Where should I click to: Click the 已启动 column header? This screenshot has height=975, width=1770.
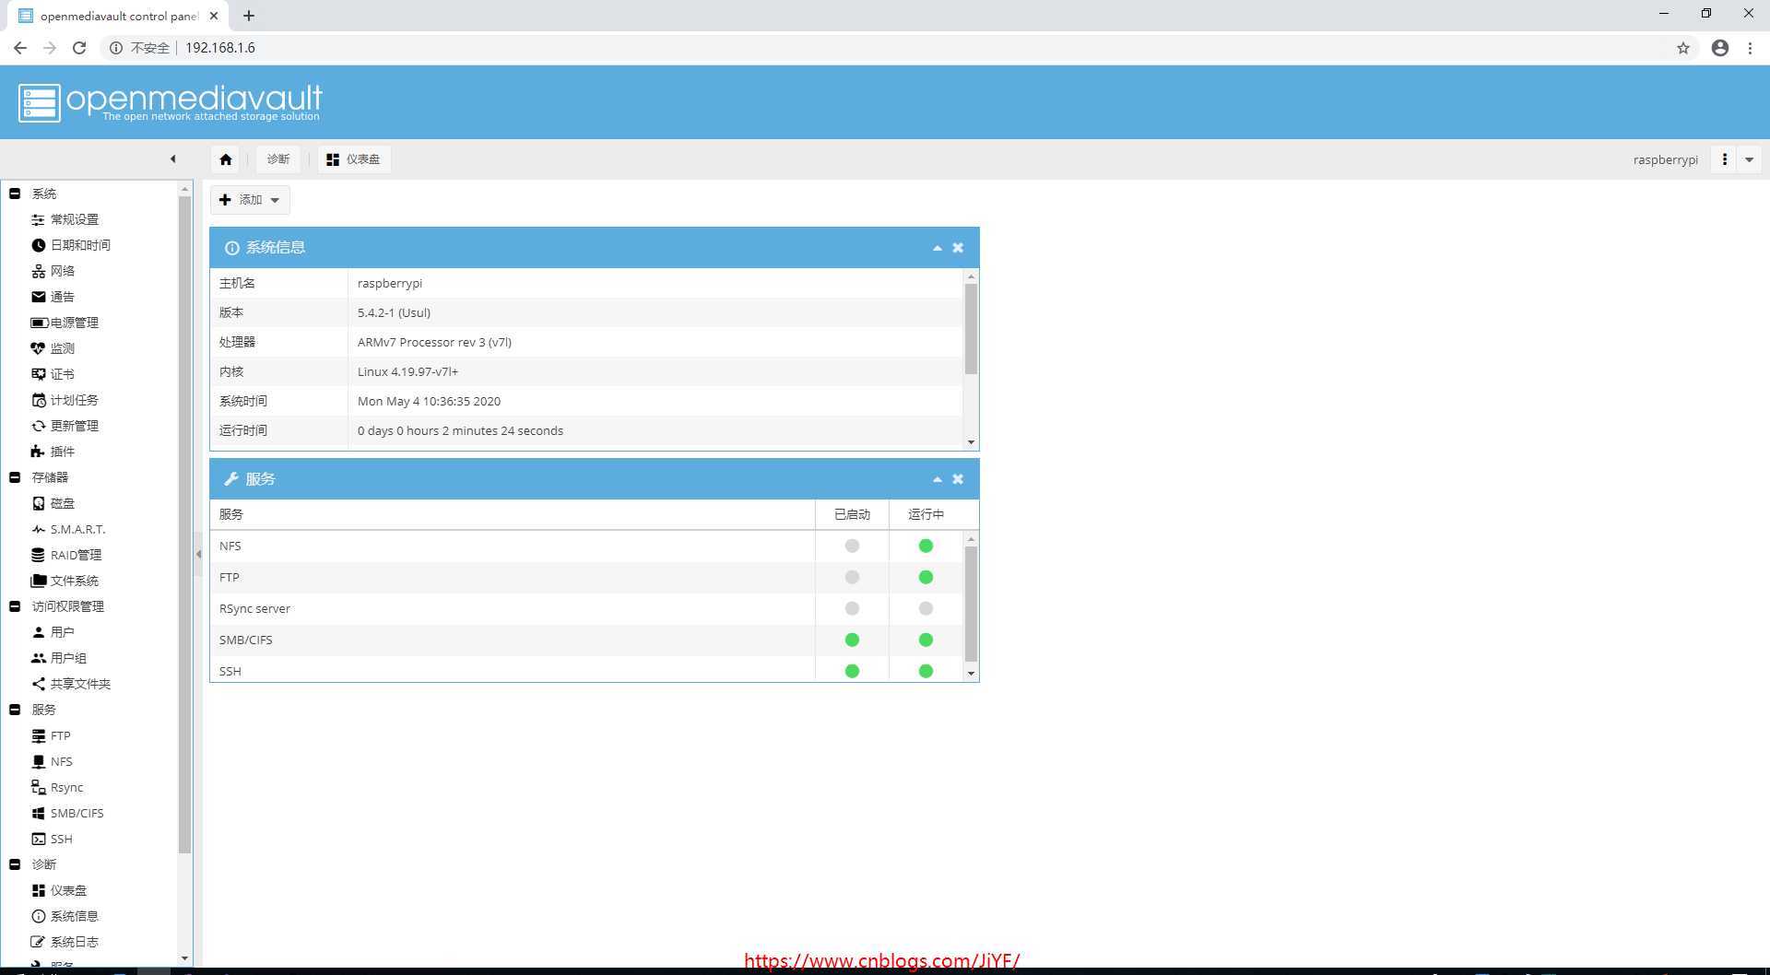click(x=852, y=514)
